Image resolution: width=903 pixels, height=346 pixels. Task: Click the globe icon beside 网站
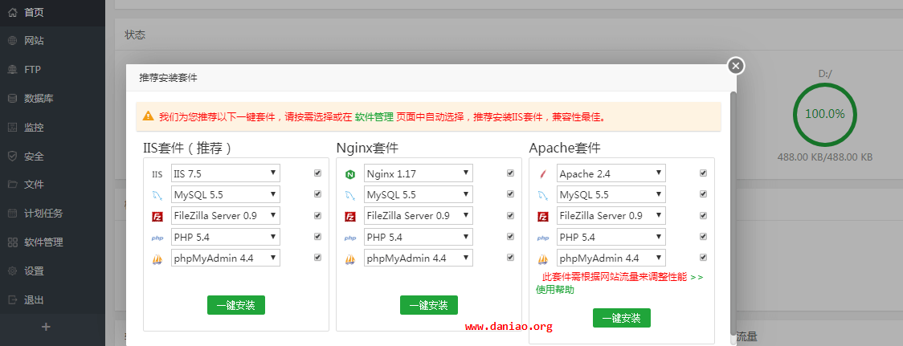[13, 41]
